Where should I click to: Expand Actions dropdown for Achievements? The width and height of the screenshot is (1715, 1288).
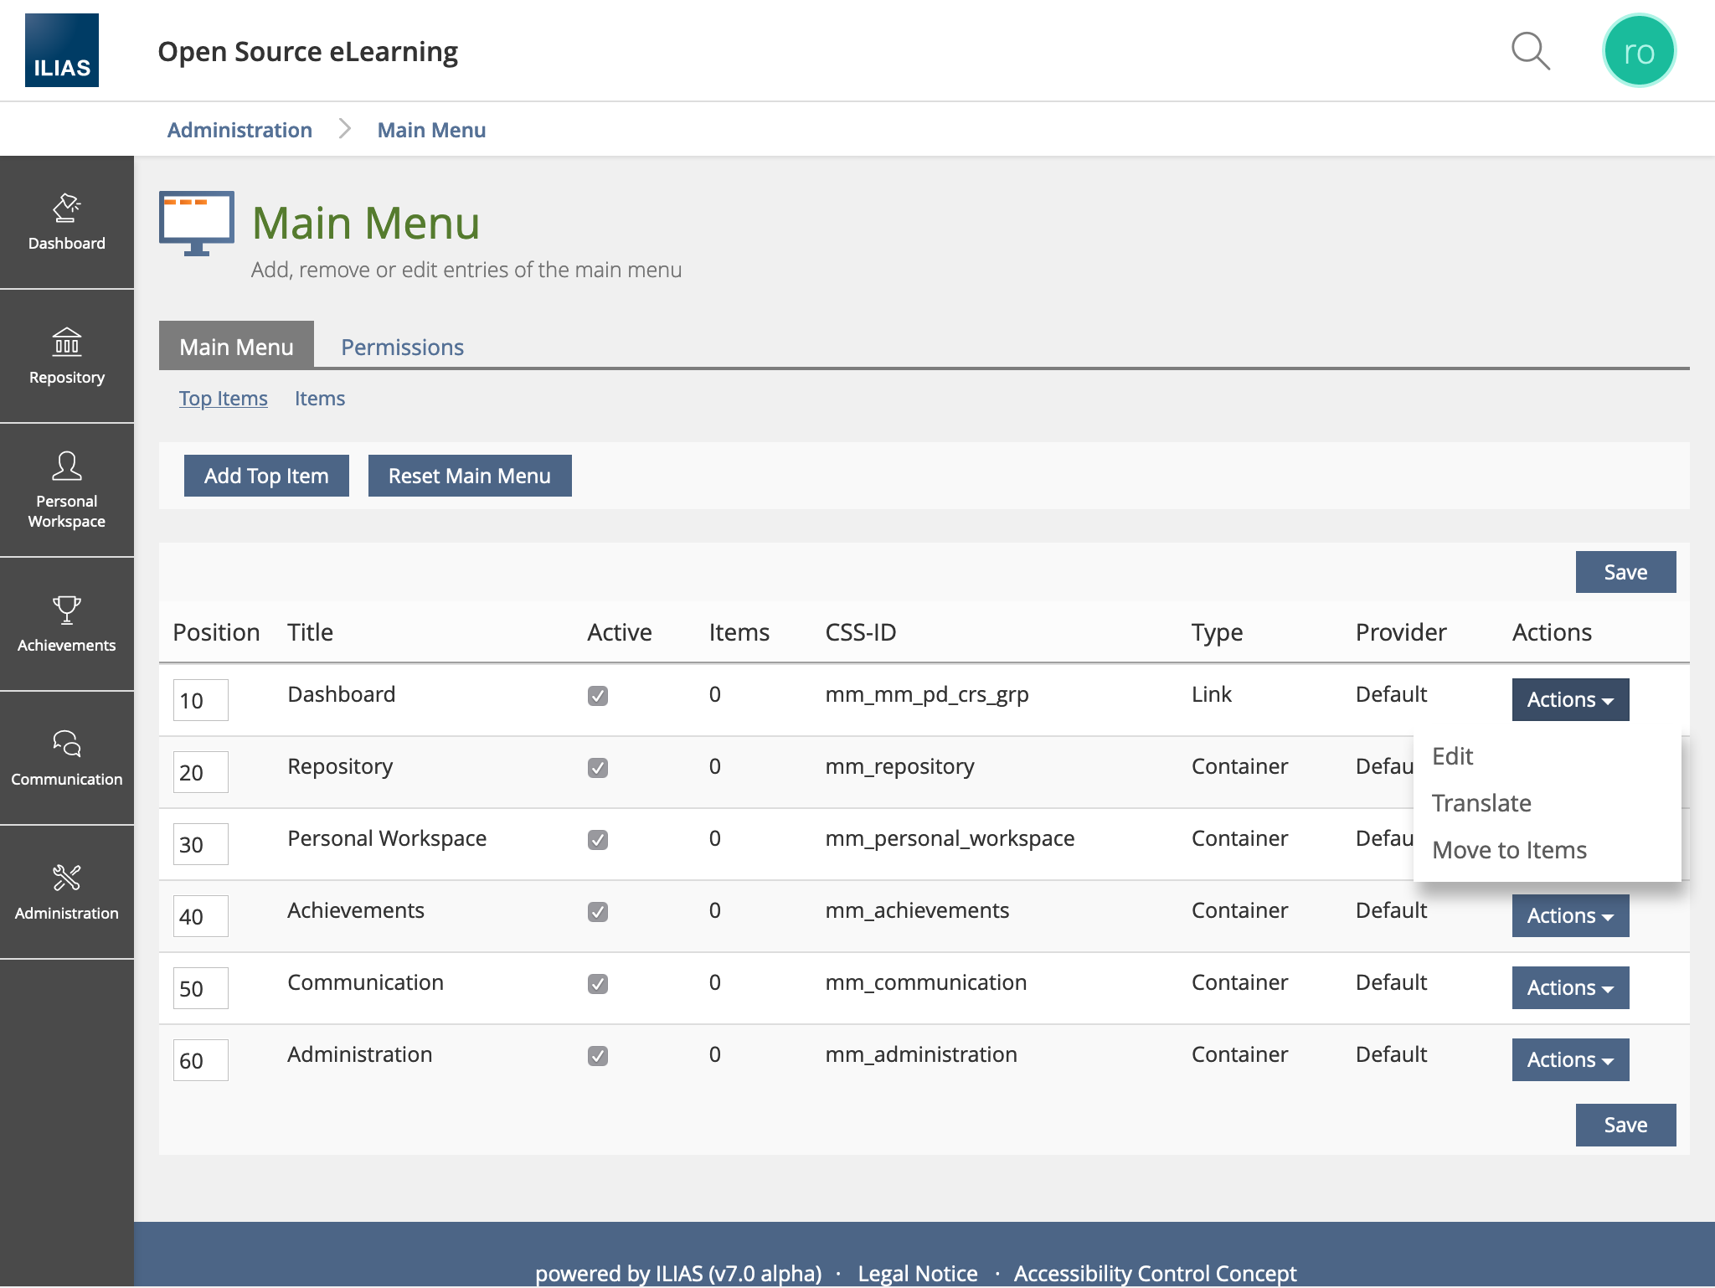pyautogui.click(x=1569, y=915)
